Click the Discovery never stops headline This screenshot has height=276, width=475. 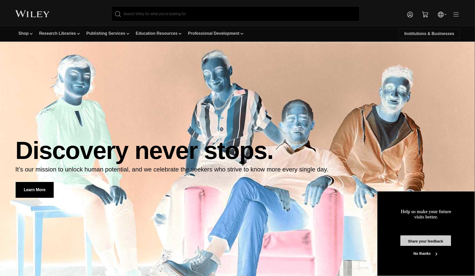[144, 151]
